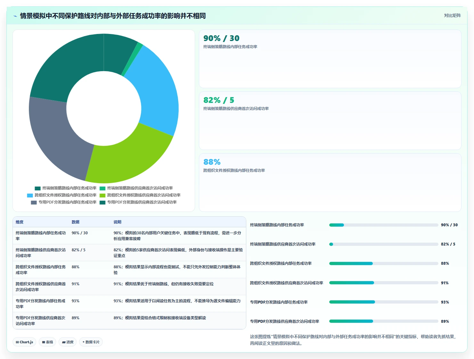Toggle legend swatch for 专用PDF分发路线供应商首次访问成功率

pyautogui.click(x=102, y=203)
